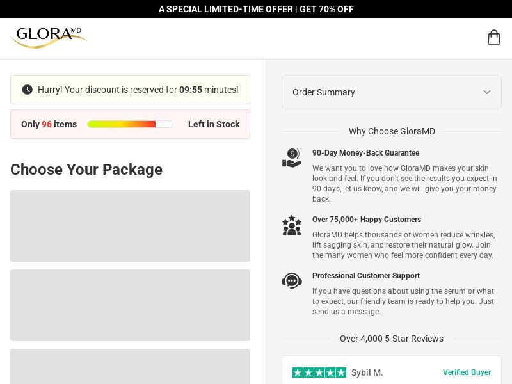Open the shopping bag cart icon
Screen dimensions: 512x384
(494, 37)
